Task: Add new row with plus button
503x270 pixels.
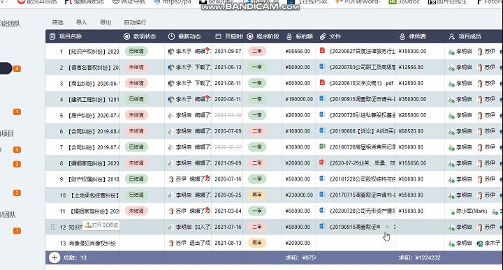Action: coord(54,257)
